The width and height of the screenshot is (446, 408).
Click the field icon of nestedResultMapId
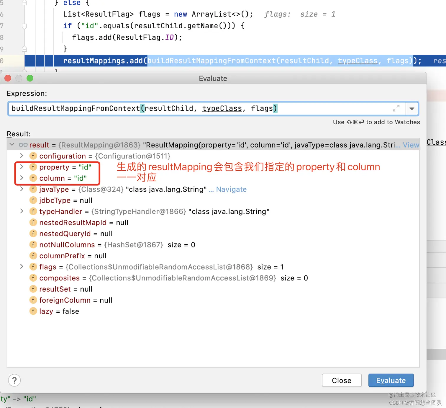coord(33,222)
